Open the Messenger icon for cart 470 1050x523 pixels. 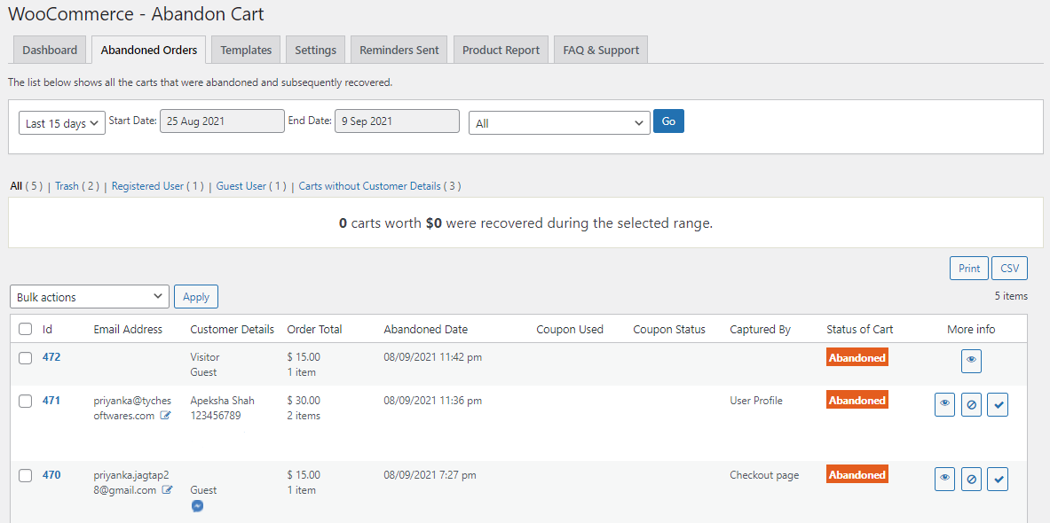click(x=198, y=506)
